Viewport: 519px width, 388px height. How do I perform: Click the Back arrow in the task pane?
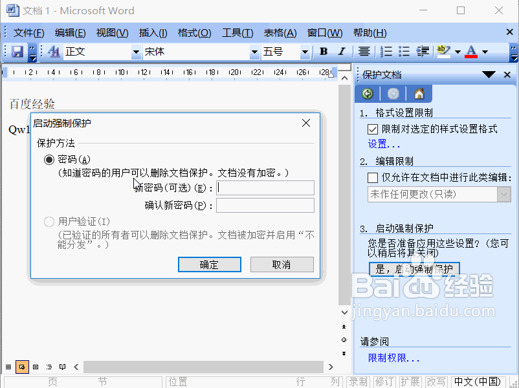(366, 93)
